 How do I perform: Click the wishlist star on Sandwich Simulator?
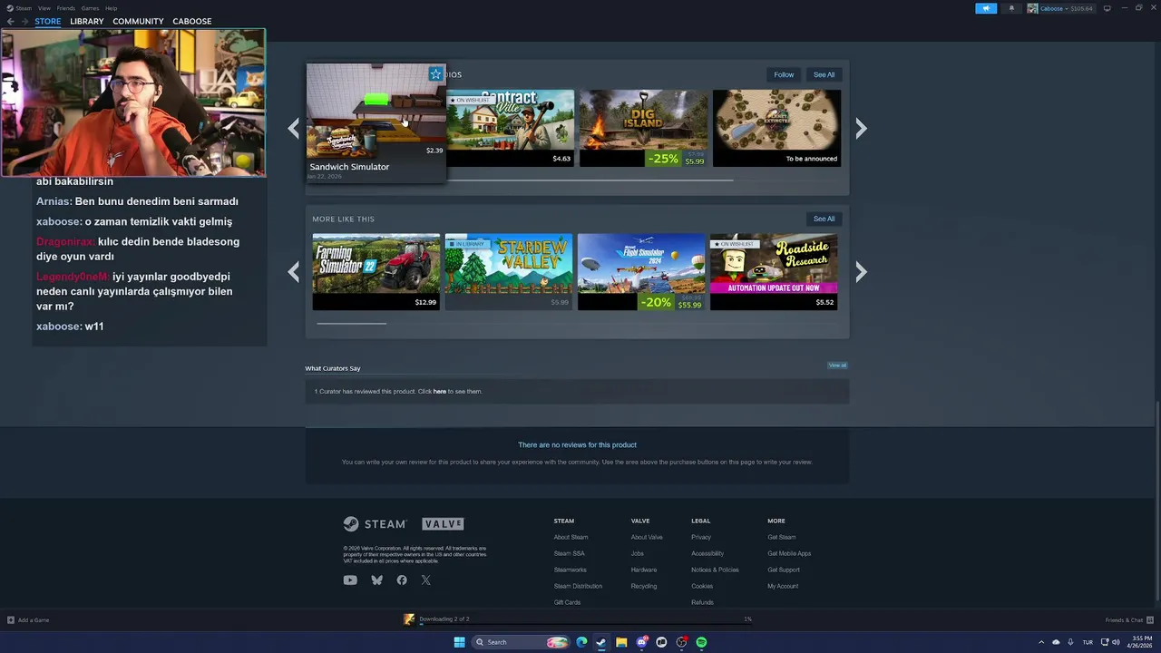[435, 74]
